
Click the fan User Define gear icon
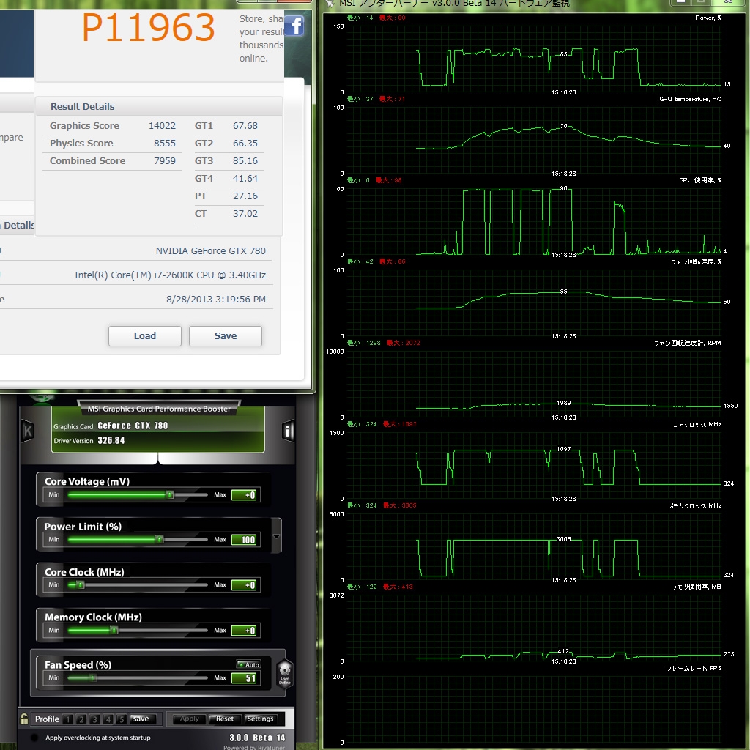click(x=285, y=673)
